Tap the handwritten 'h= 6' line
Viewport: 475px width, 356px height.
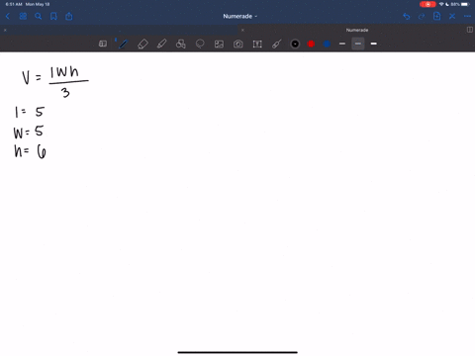pos(30,151)
